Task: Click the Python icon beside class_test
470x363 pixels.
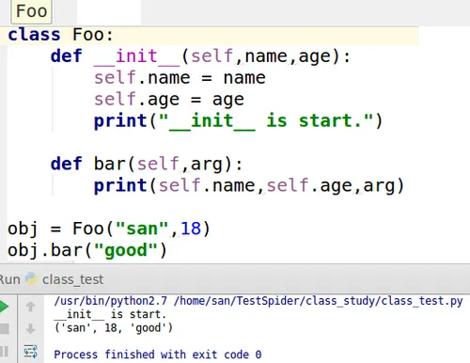Action: 31,279
